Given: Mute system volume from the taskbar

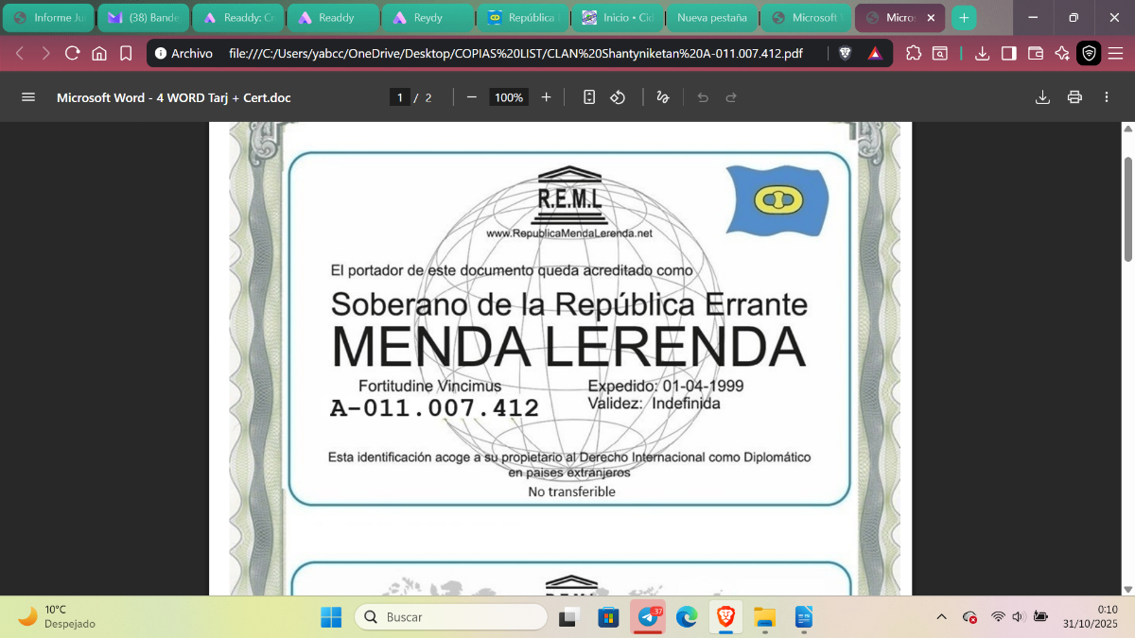Looking at the screenshot, I should [1018, 616].
